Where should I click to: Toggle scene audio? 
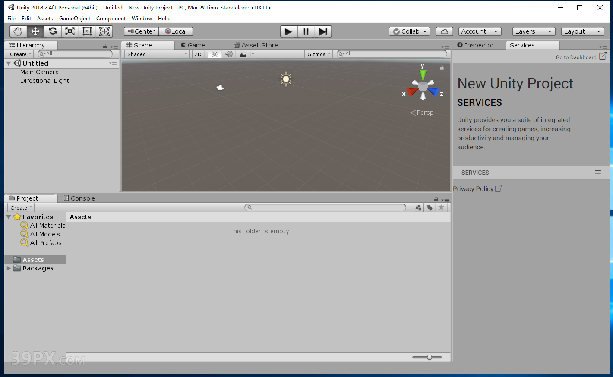coord(229,54)
